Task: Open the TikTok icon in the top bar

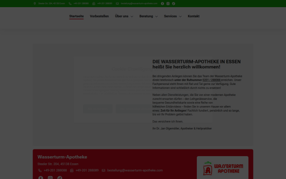Action: (x=174, y=3)
